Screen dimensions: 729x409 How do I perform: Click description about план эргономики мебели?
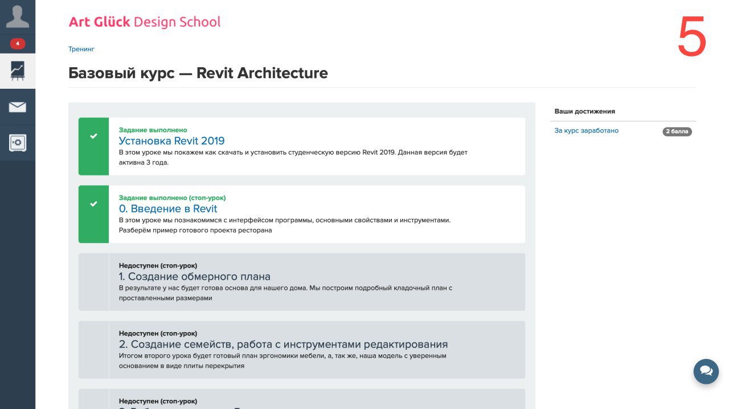[282, 361]
